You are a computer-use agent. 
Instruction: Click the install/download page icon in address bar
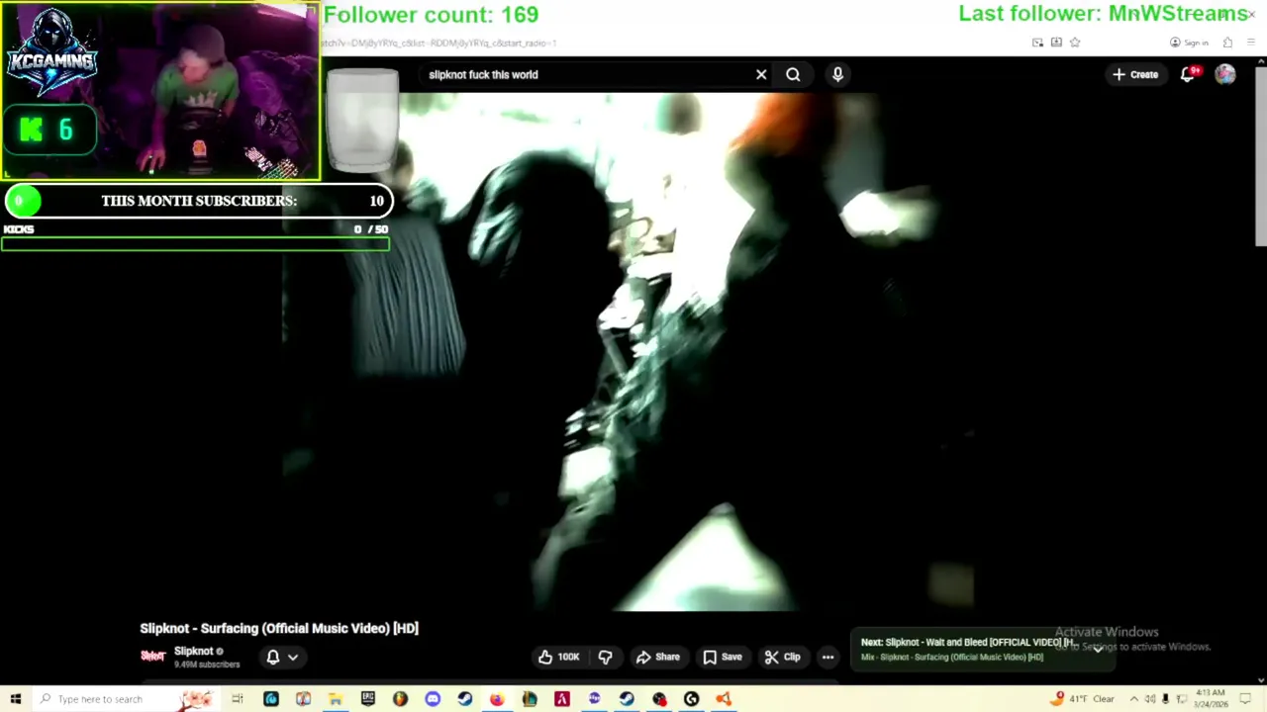coord(1056,43)
